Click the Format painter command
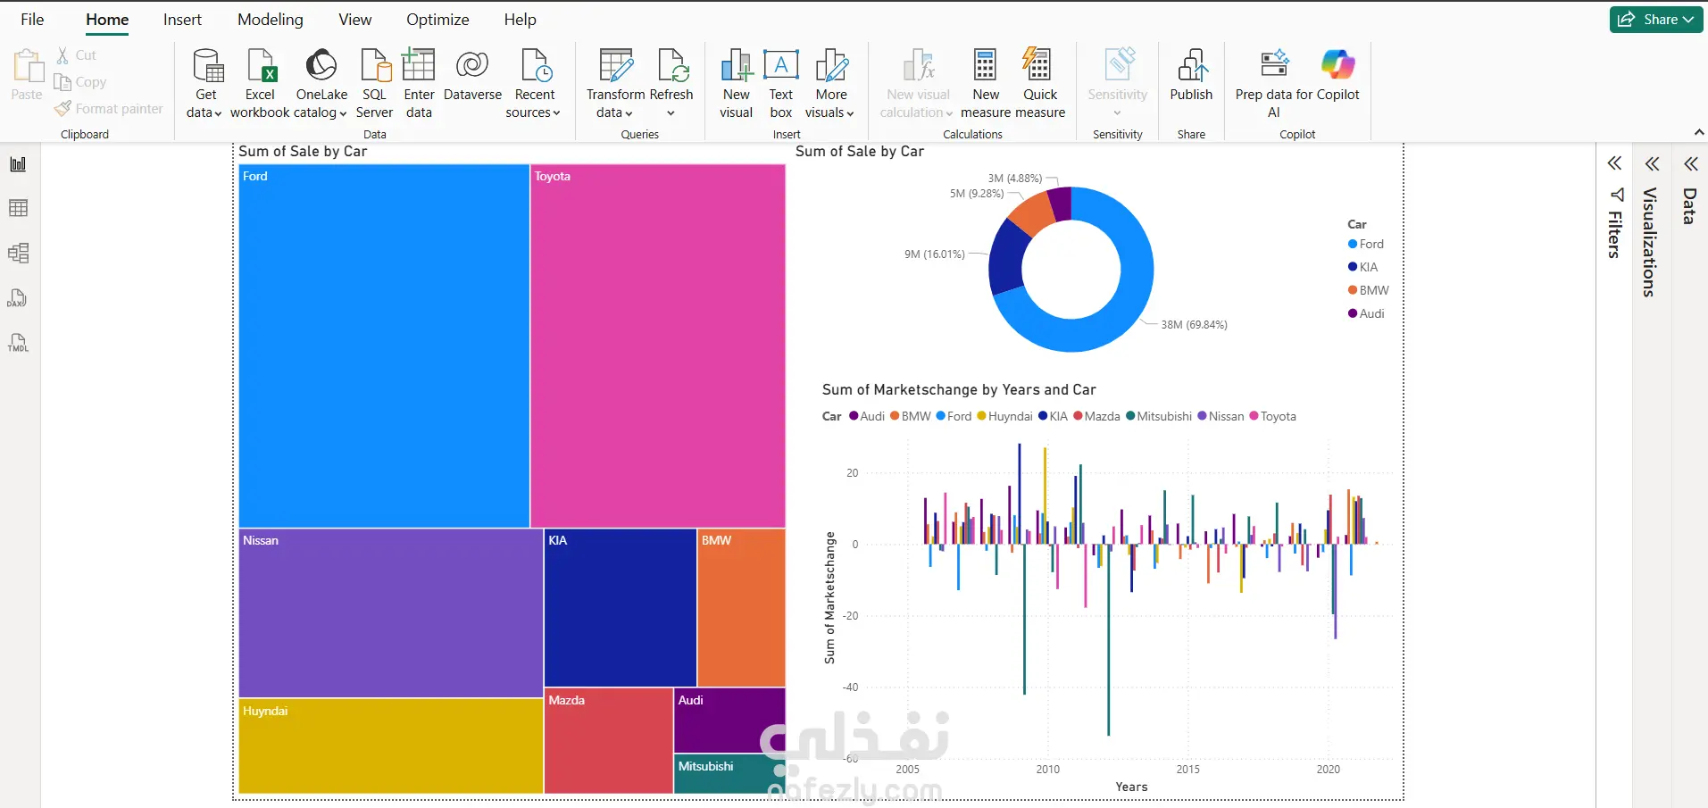1708x808 pixels. pyautogui.click(x=109, y=109)
